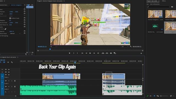Click the Project panel search field

pos(158,7)
